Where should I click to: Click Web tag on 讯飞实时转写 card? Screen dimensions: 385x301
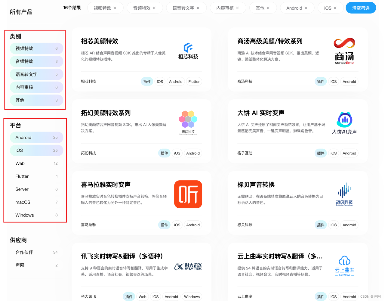pyautogui.click(x=143, y=296)
